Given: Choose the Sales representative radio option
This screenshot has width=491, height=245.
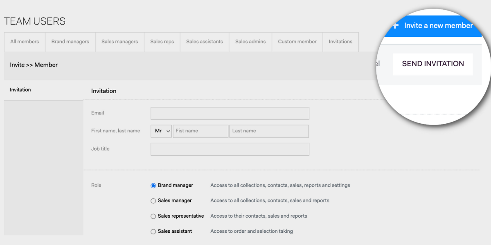Looking at the screenshot, I should pyautogui.click(x=153, y=216).
